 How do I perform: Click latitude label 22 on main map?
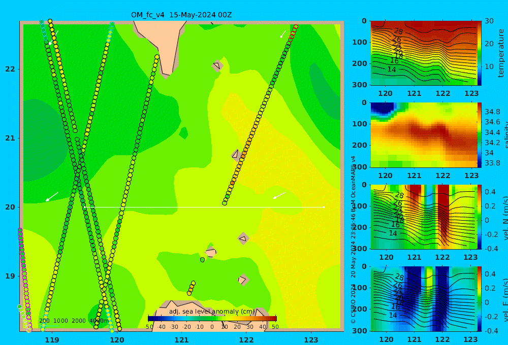point(10,69)
